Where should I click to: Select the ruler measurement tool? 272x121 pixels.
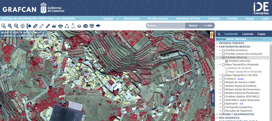tap(48, 26)
